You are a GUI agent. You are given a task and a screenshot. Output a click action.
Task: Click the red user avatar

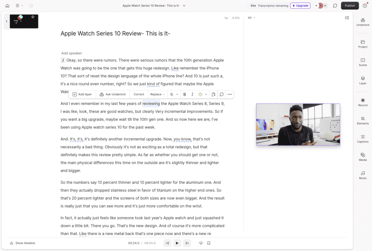(320, 6)
